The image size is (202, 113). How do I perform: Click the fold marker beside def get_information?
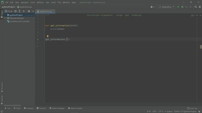[45, 26]
